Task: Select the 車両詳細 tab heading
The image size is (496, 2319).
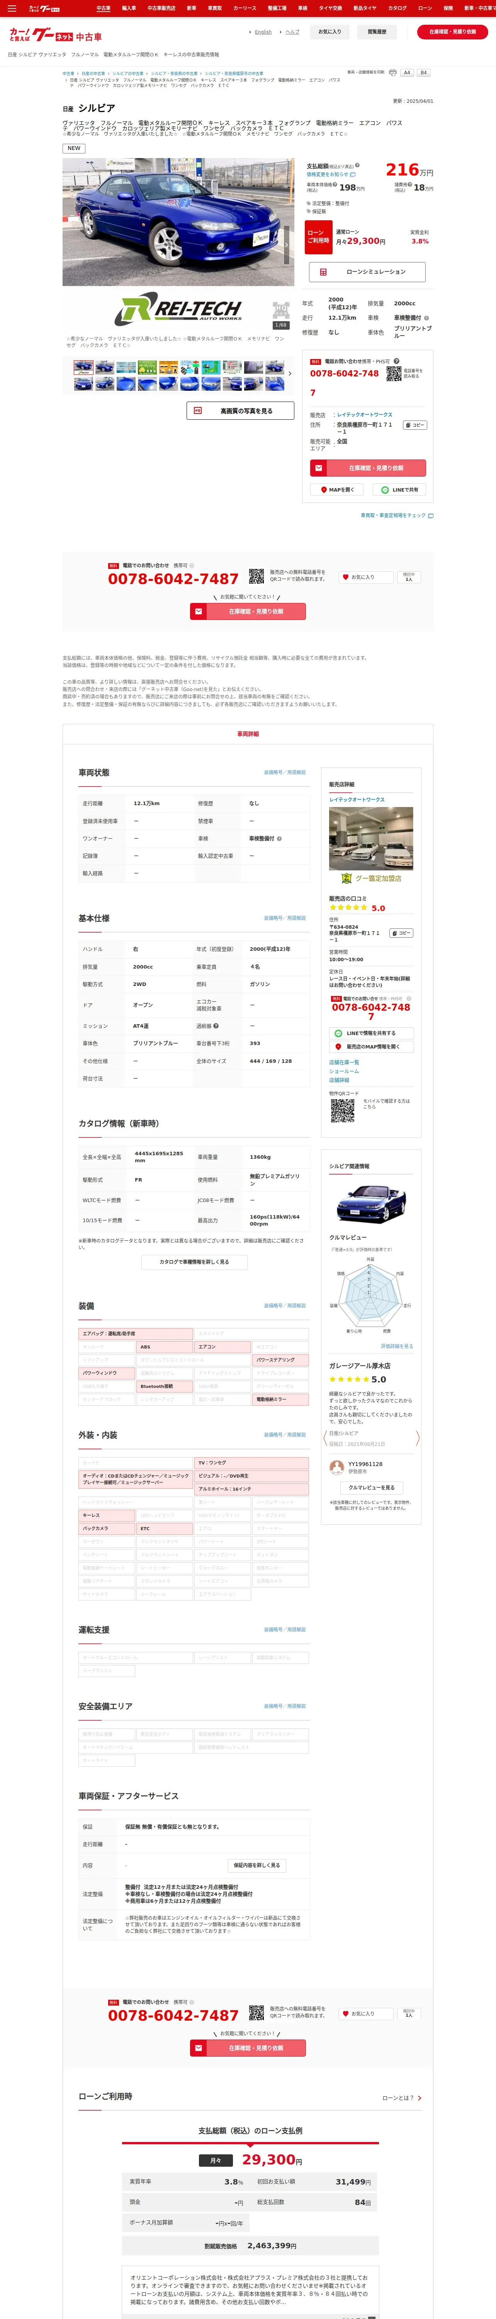Action: [x=248, y=734]
